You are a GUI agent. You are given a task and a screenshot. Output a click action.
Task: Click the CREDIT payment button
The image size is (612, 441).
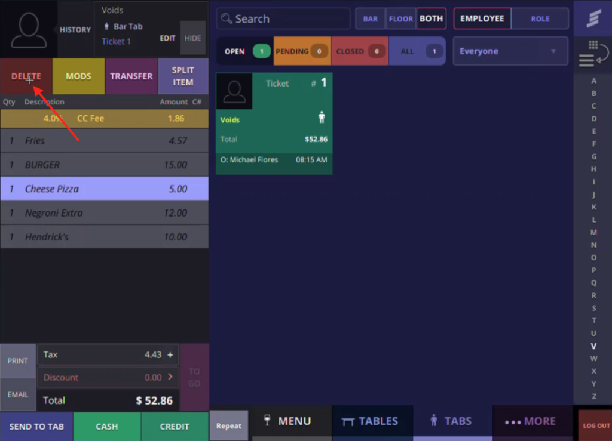[175, 426]
